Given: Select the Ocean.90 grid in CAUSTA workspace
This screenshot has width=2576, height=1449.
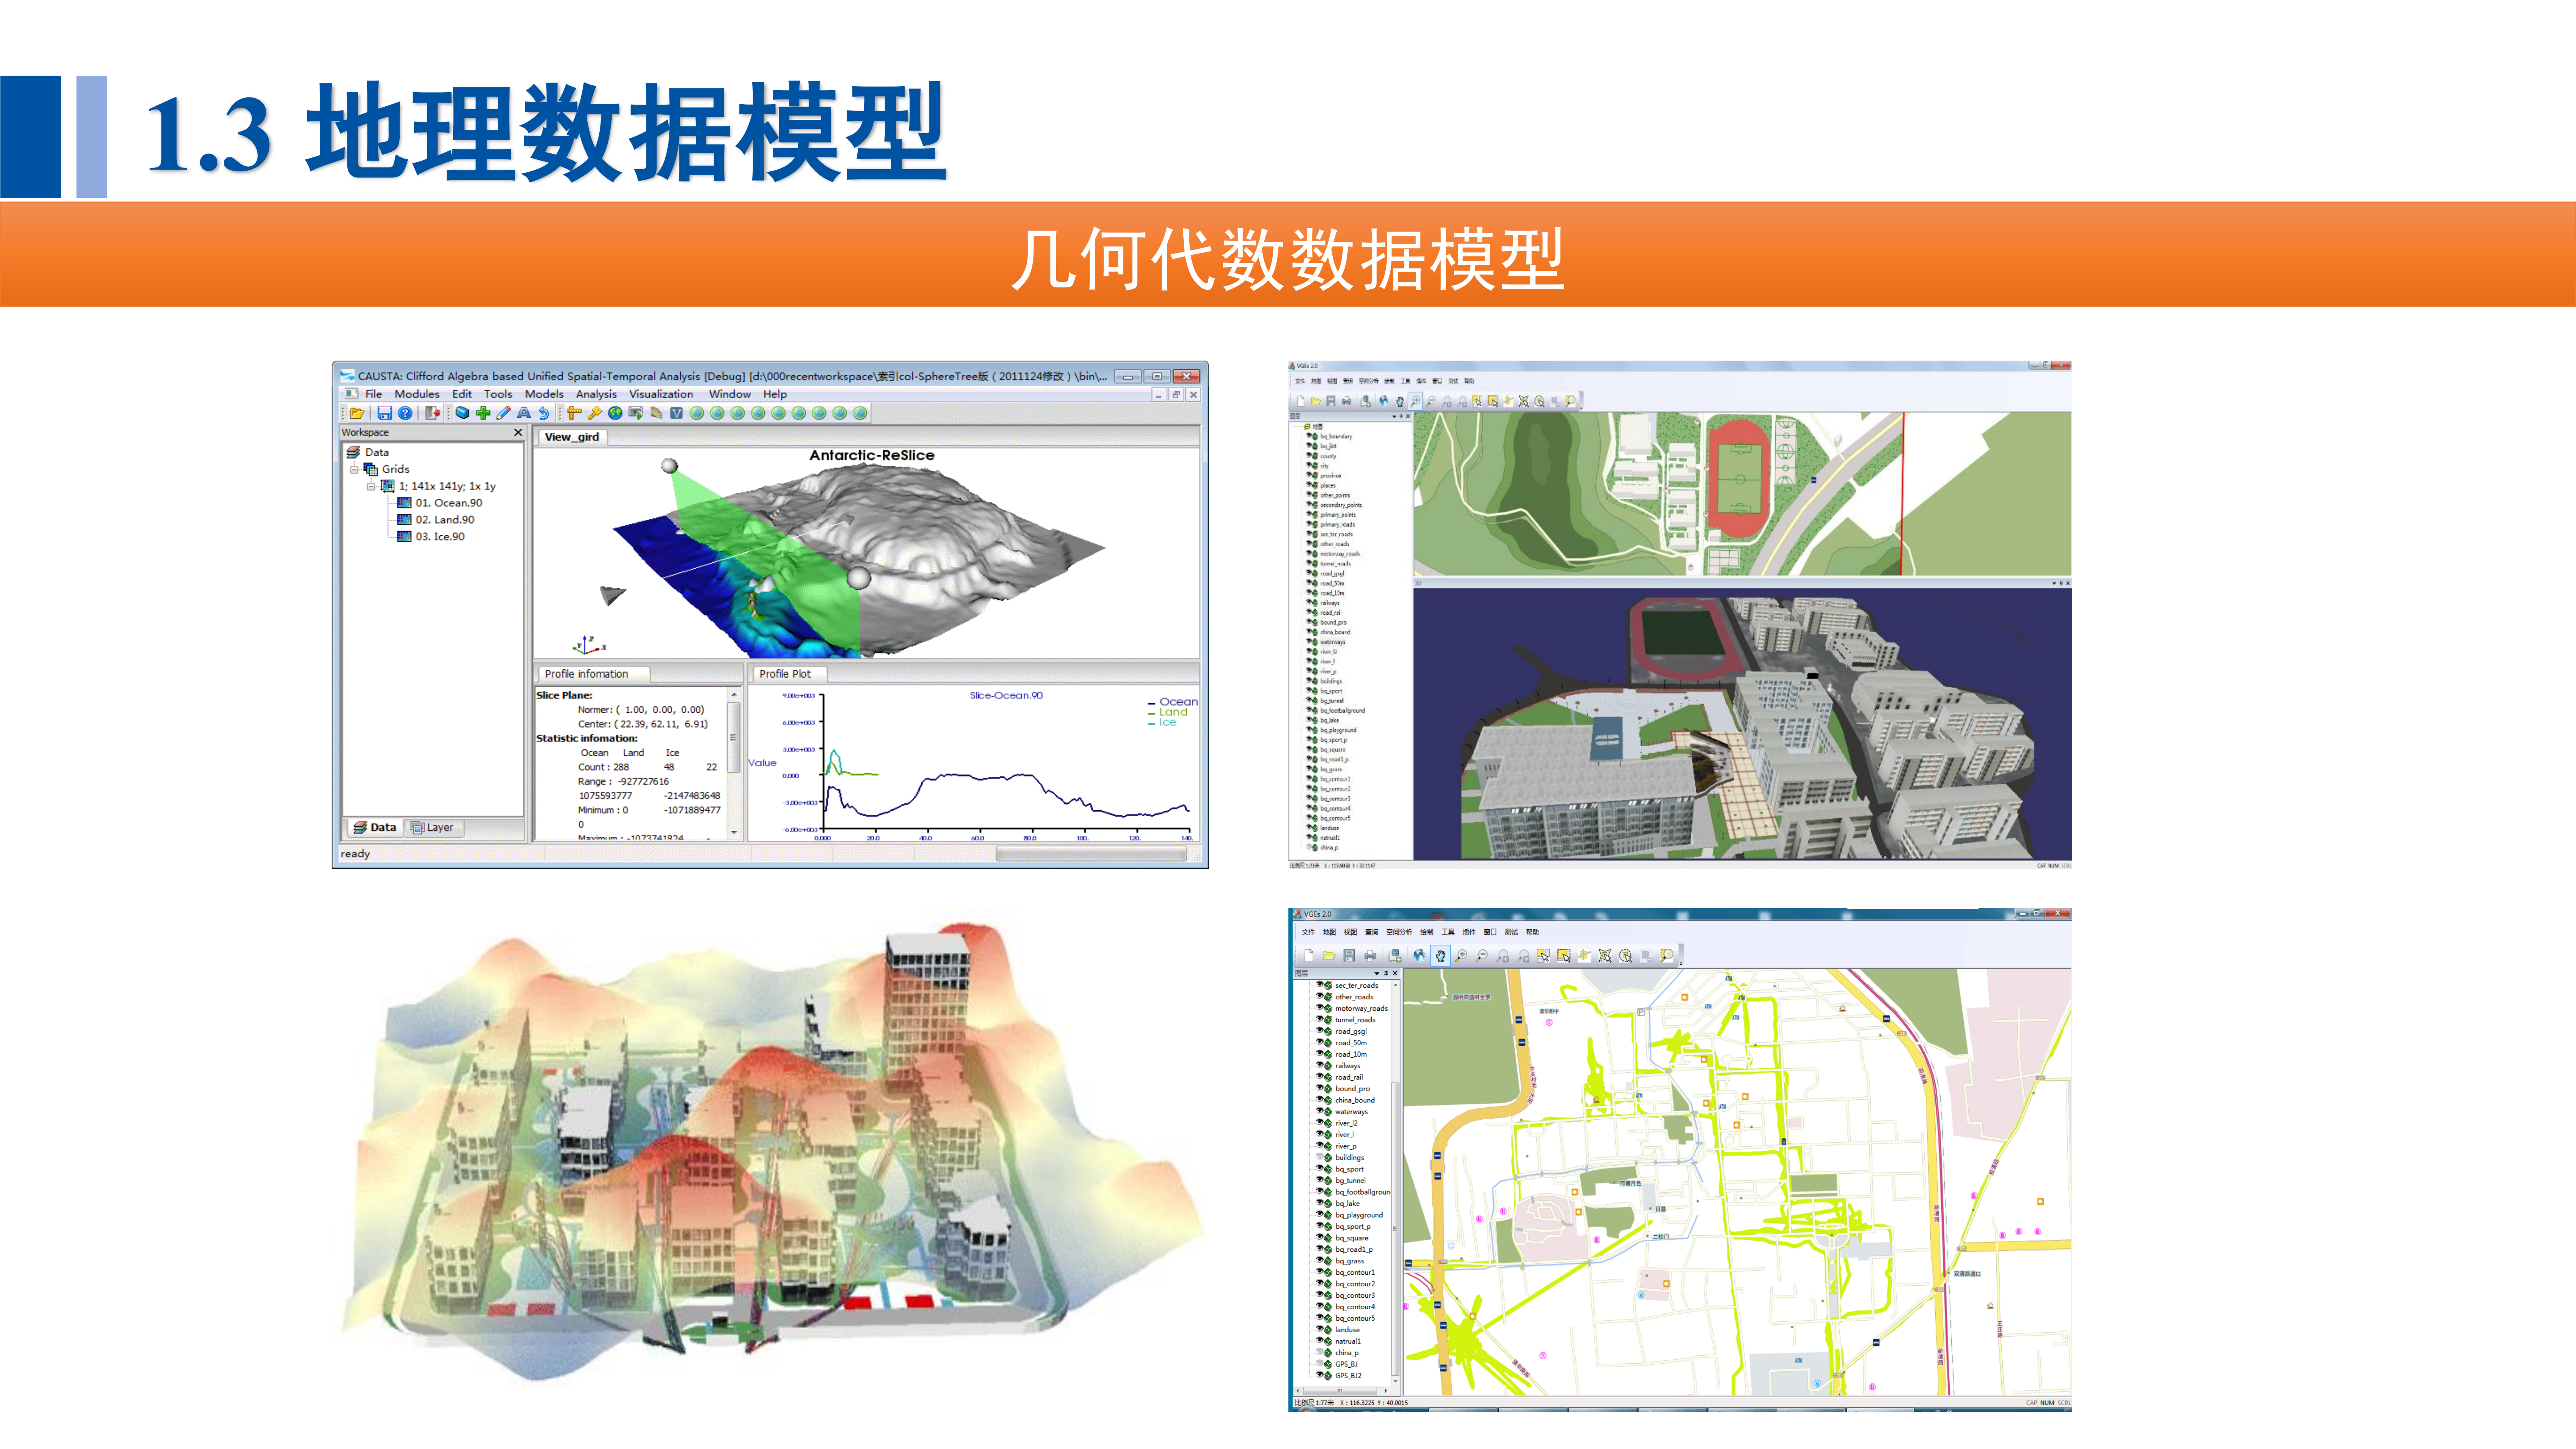Looking at the screenshot, I should [x=445, y=503].
